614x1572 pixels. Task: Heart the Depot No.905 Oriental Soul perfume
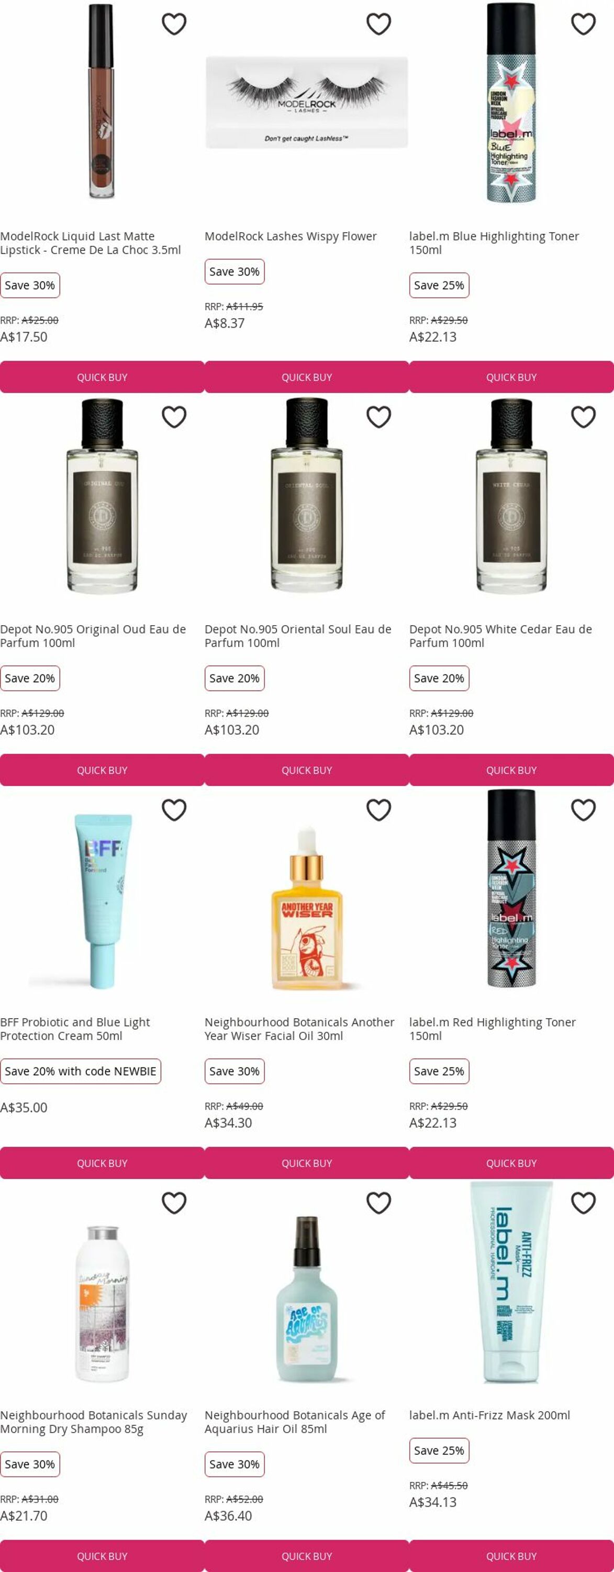click(378, 417)
